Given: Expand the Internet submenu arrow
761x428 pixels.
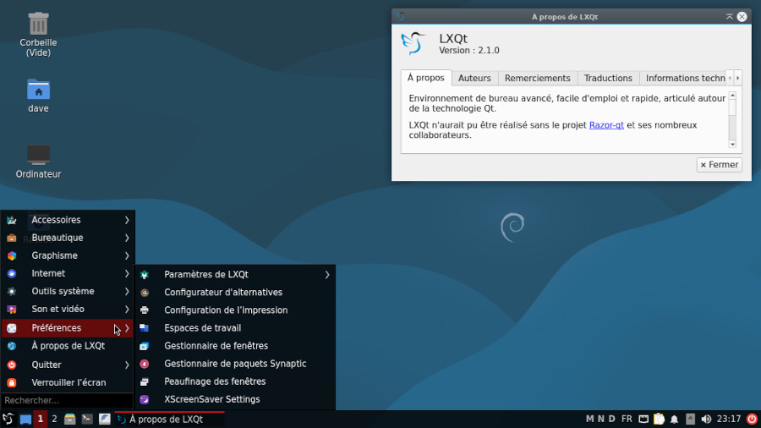Looking at the screenshot, I should point(127,274).
